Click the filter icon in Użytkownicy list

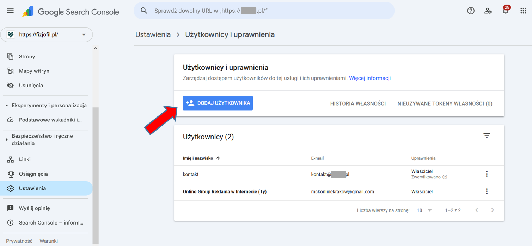[487, 136]
